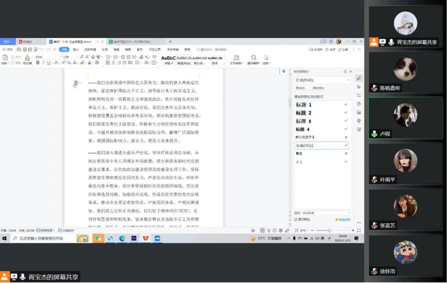Select the Find and Replace magnifier icon
The height and width of the screenshot is (283, 447).
pyautogui.click(x=253, y=57)
